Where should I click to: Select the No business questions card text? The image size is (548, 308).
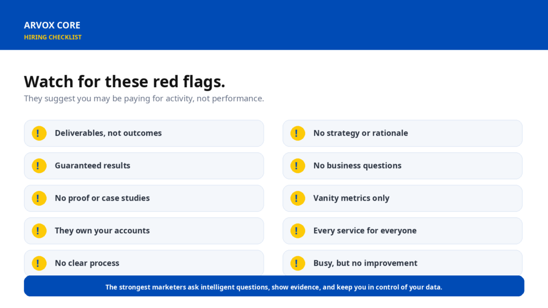point(357,166)
